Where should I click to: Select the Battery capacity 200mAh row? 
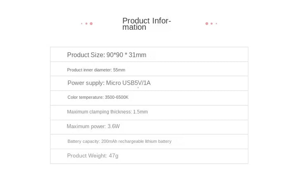pyautogui.click(x=149, y=142)
